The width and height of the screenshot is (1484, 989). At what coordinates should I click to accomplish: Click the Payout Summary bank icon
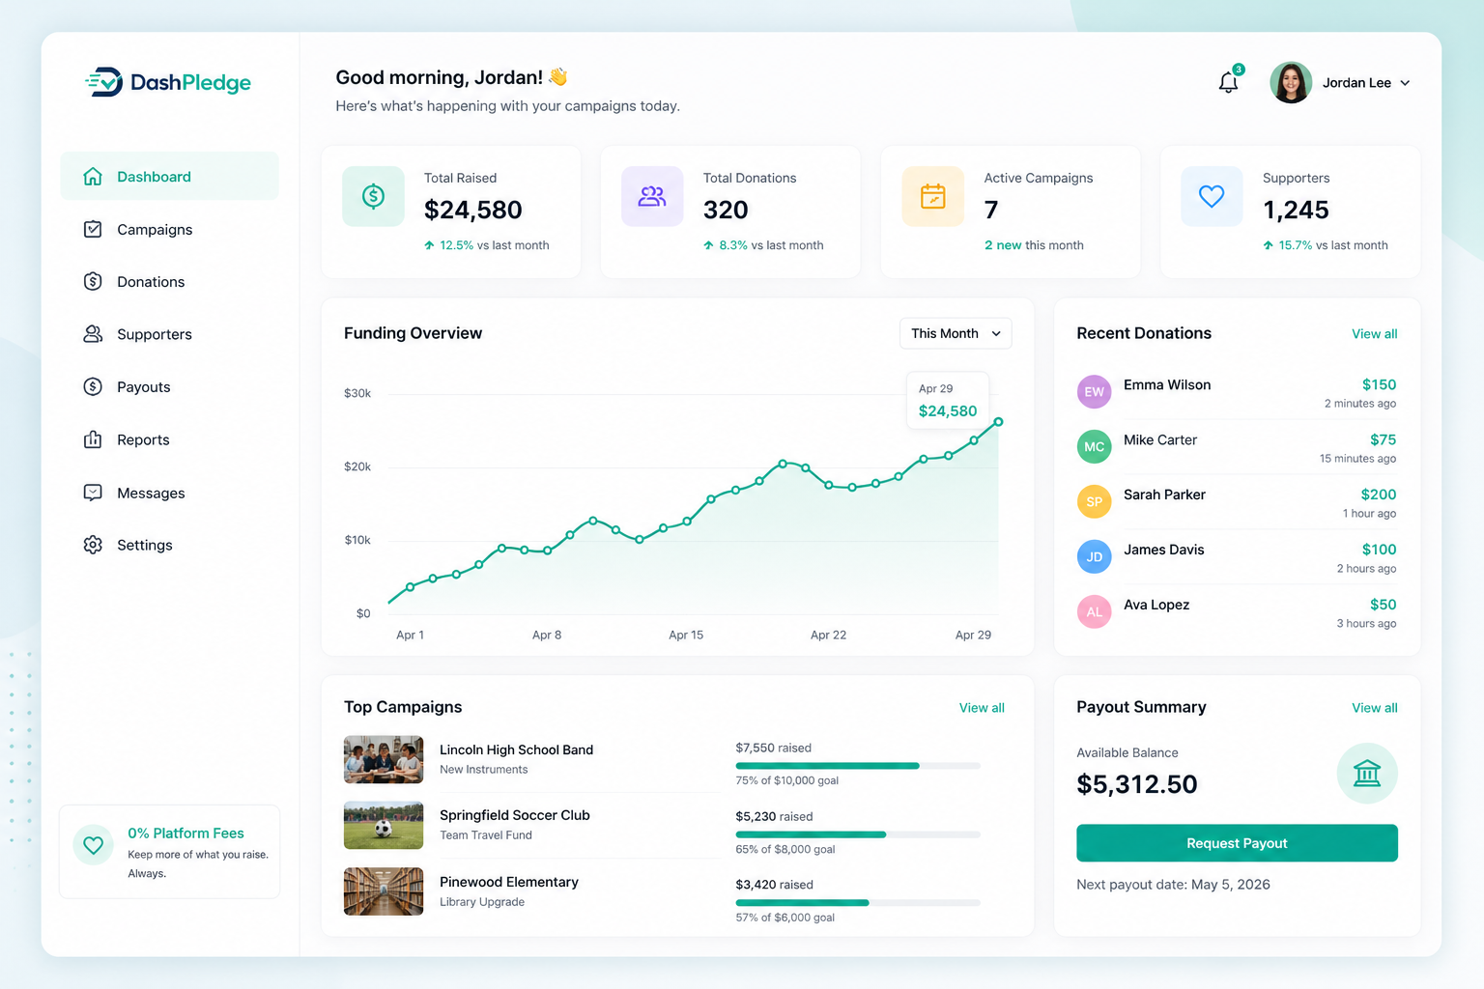1367,774
